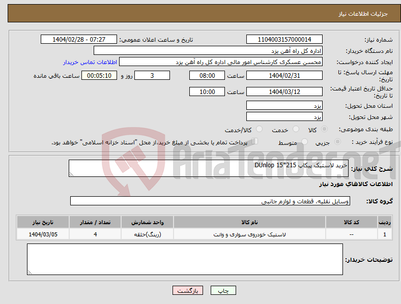Click the unit cell (رینگ)حلقه
The image size is (401, 304).
tap(147, 234)
